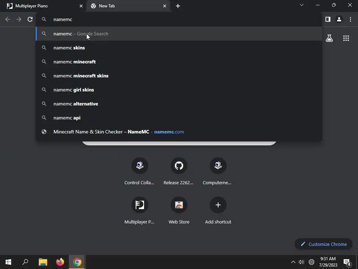Screen dimensions: 358x269
Task: Open the Control Colla... shortcut
Action: tap(139, 171)
